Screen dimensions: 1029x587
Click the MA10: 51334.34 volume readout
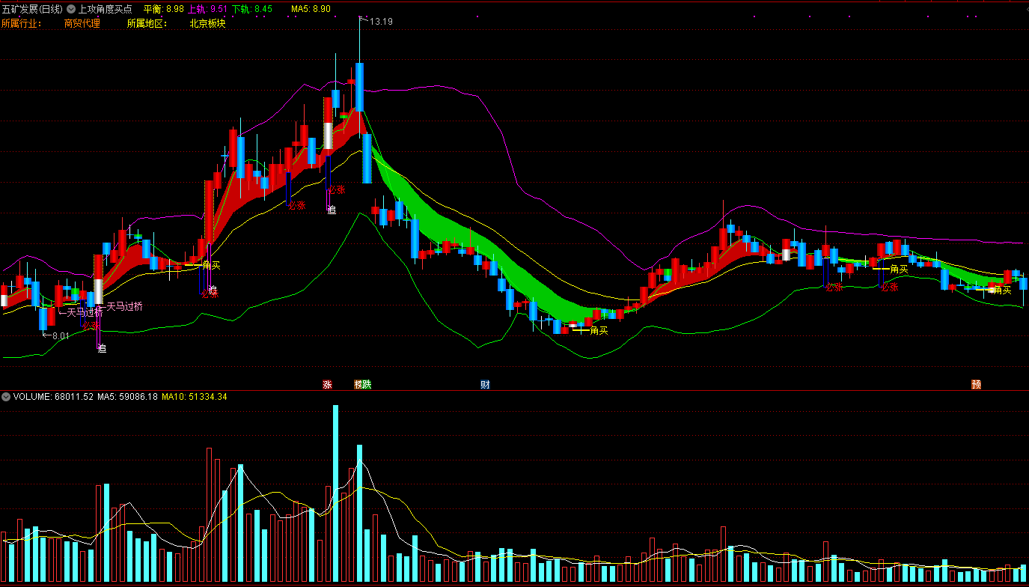195,397
